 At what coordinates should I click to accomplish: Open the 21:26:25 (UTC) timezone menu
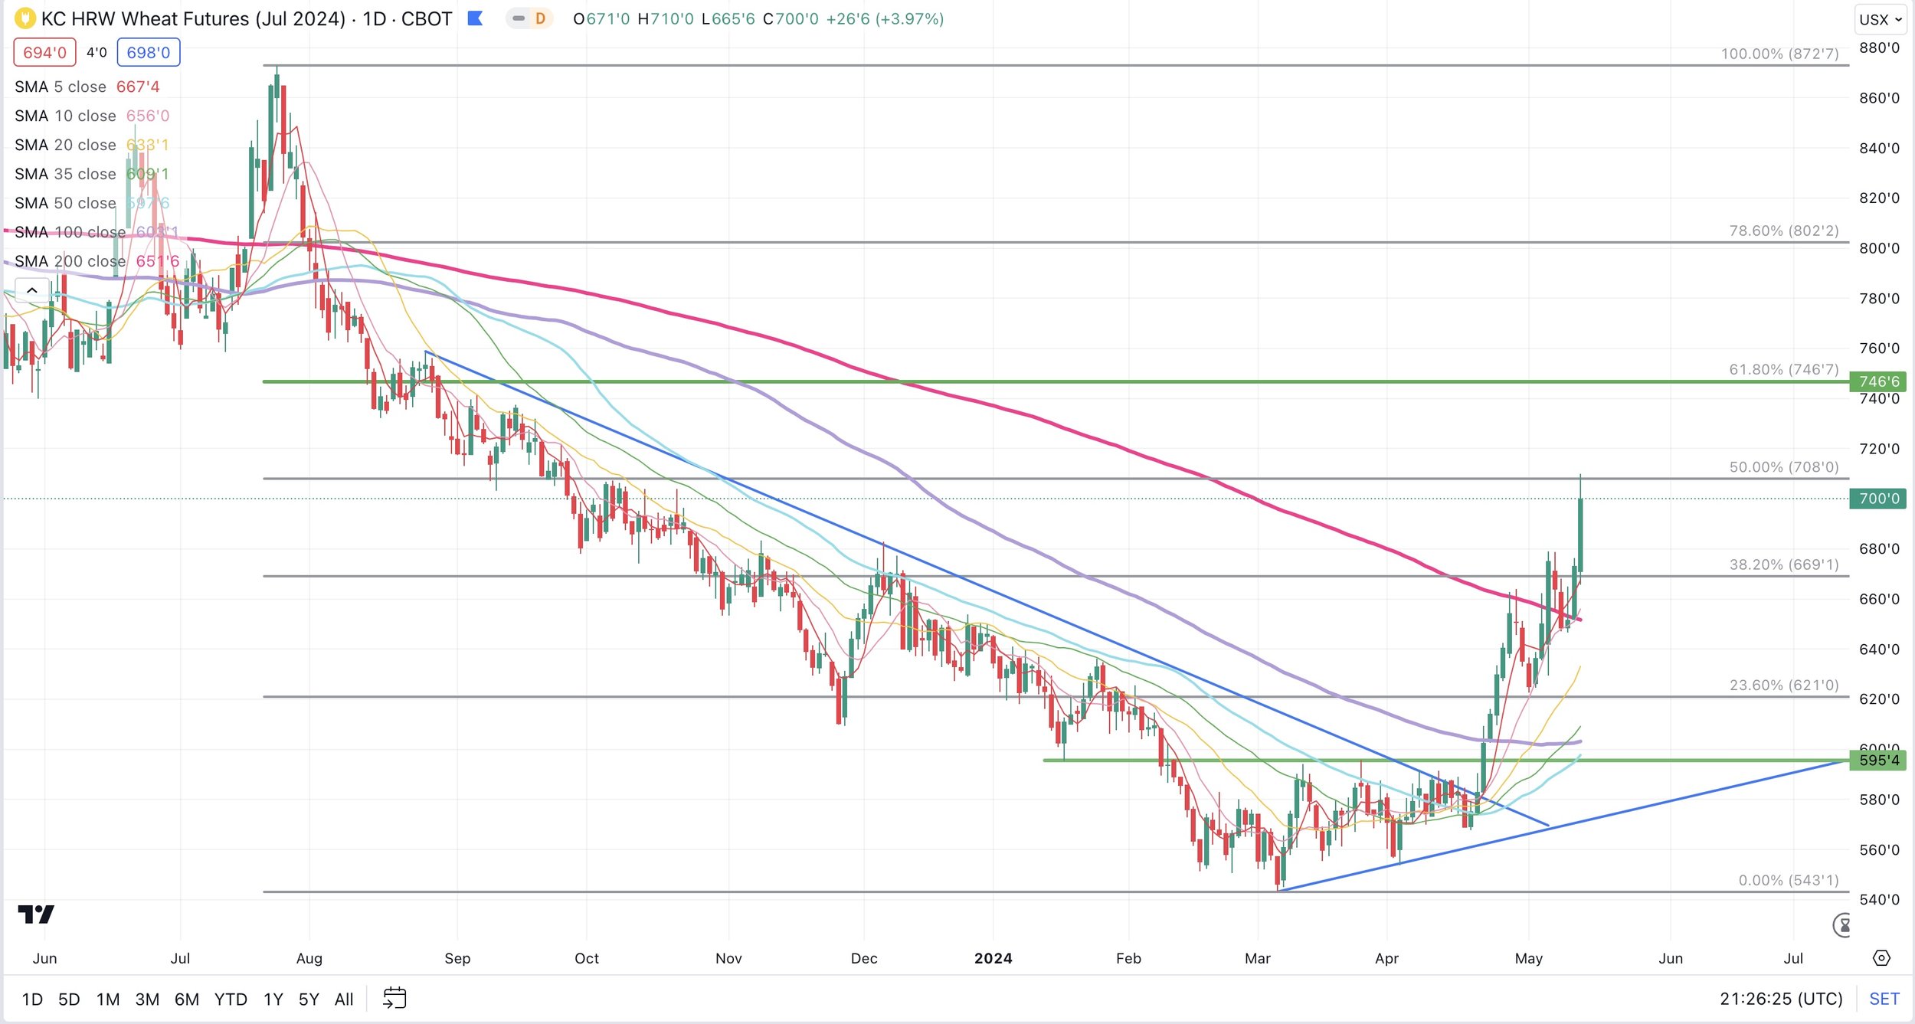[x=1780, y=999]
